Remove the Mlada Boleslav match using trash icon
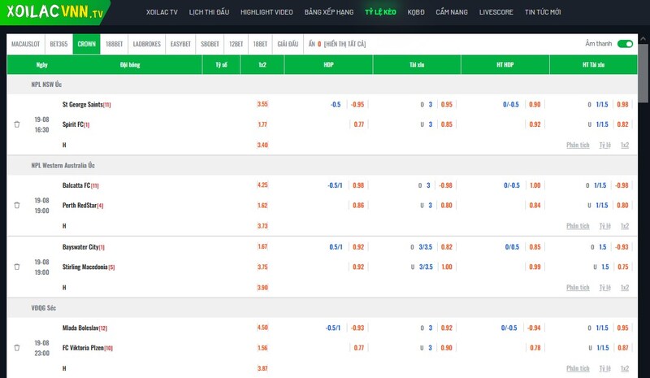Screen dimensions: 650x378 (16, 348)
